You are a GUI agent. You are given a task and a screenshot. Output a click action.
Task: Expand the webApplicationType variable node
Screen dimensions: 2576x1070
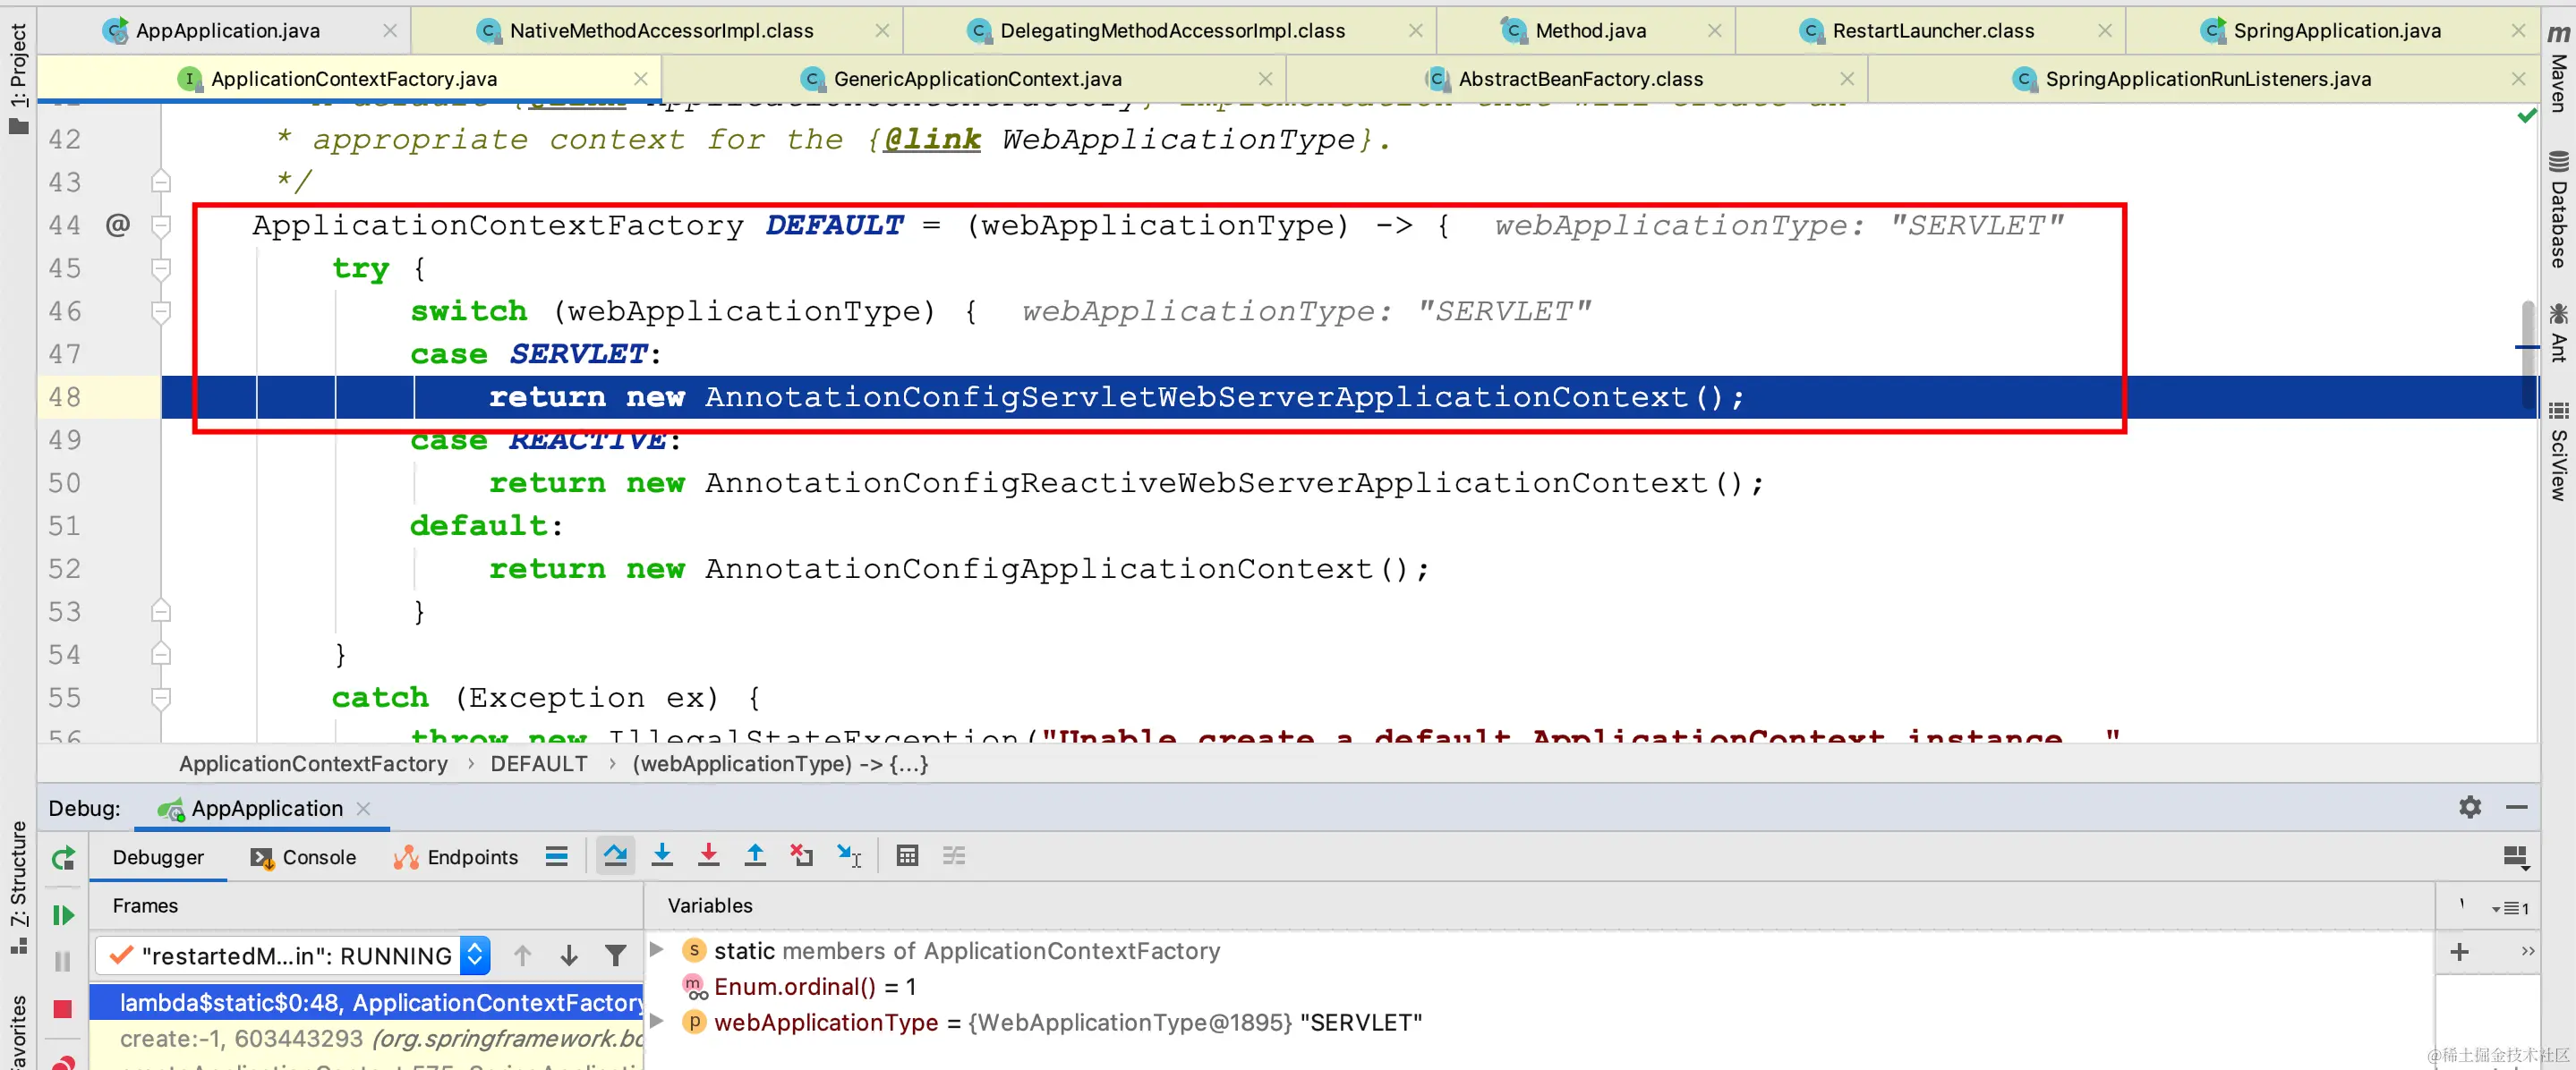pos(657,1021)
